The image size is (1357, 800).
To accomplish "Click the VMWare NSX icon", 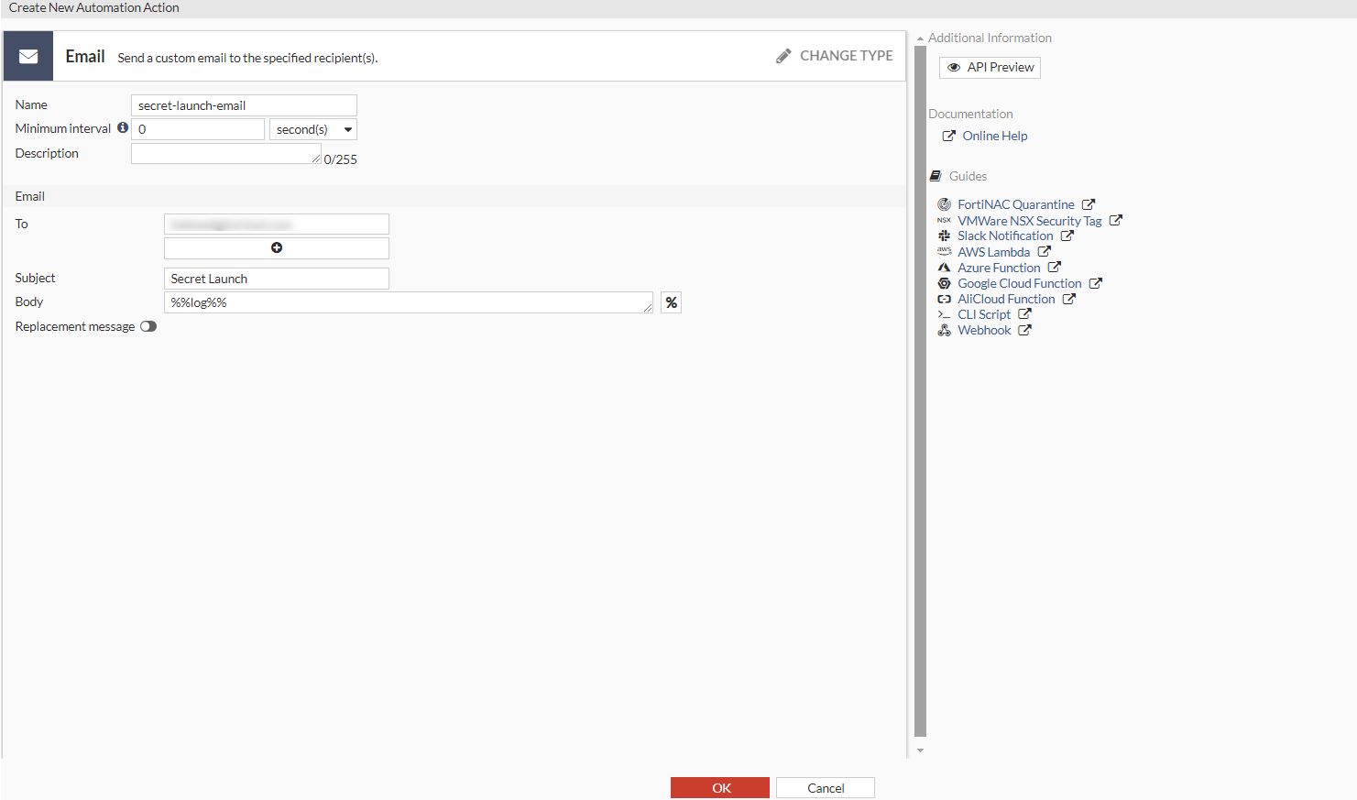I will tap(944, 221).
